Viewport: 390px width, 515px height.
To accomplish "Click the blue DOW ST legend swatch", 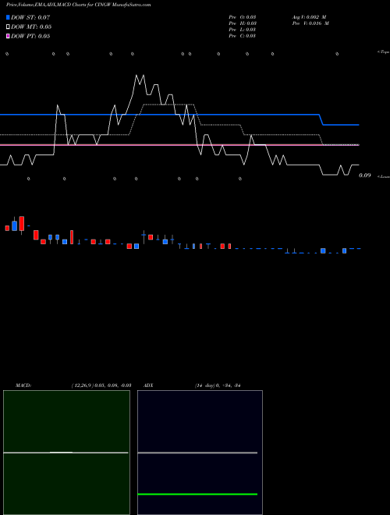I will 8,17.
